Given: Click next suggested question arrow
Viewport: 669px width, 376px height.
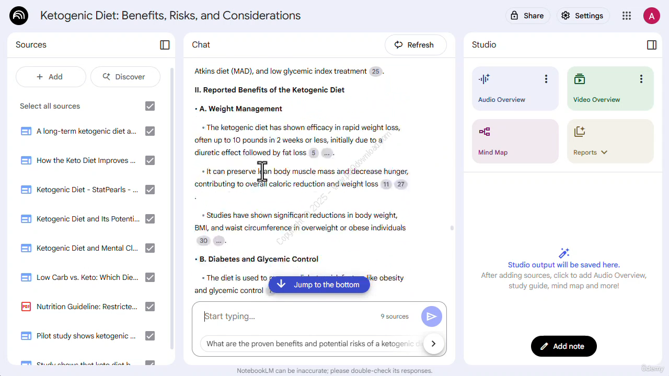Looking at the screenshot, I should (x=433, y=344).
